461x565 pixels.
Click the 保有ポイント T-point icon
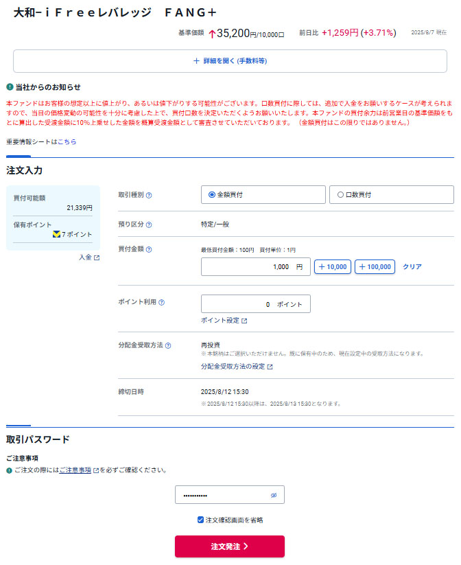coord(56,235)
